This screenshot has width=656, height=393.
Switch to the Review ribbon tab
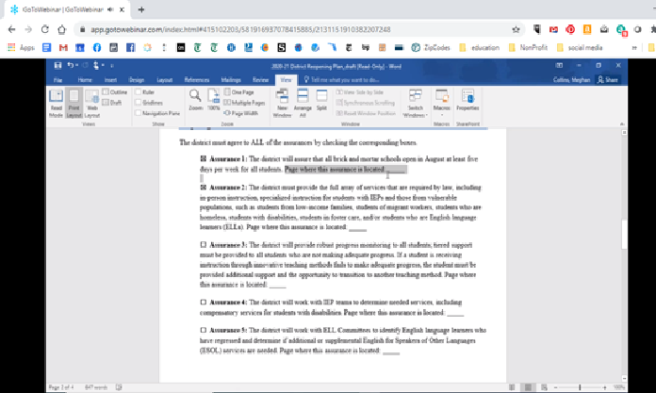(260, 80)
